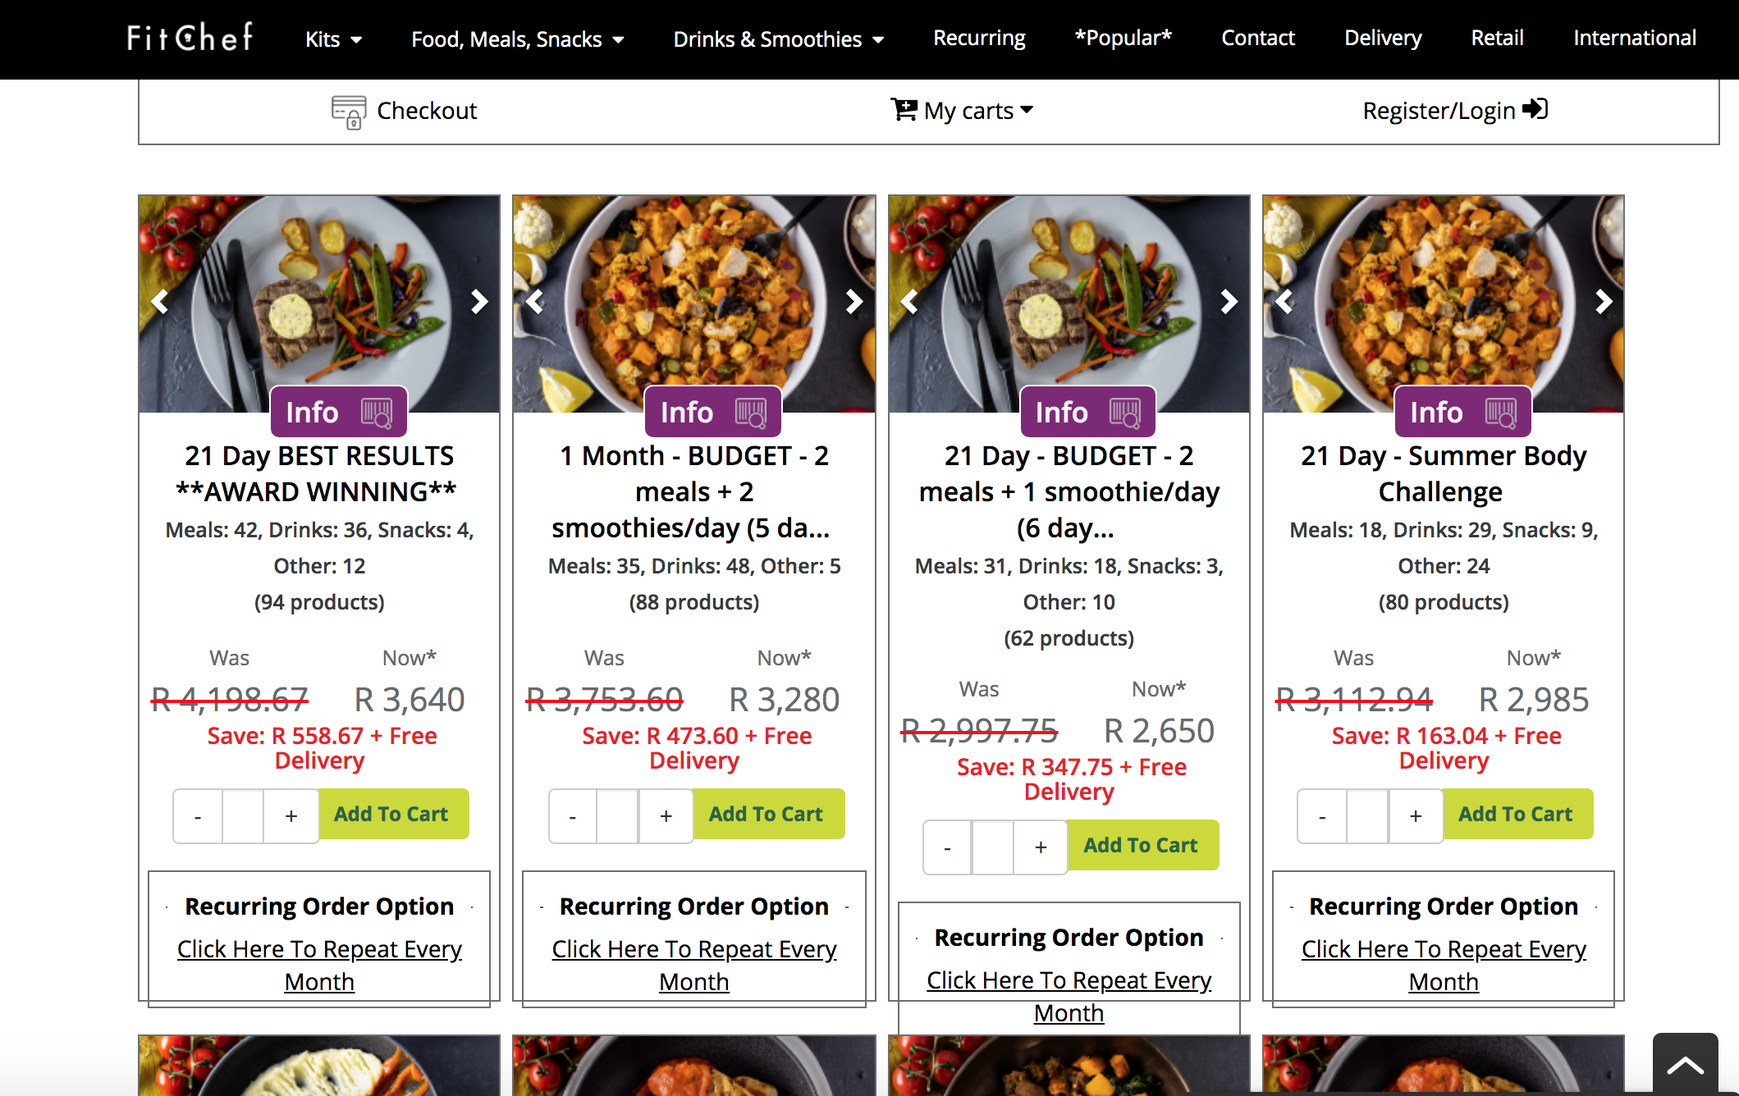Add 21 Day BEST RESULTS to cart
This screenshot has height=1096, width=1739.
tap(393, 814)
